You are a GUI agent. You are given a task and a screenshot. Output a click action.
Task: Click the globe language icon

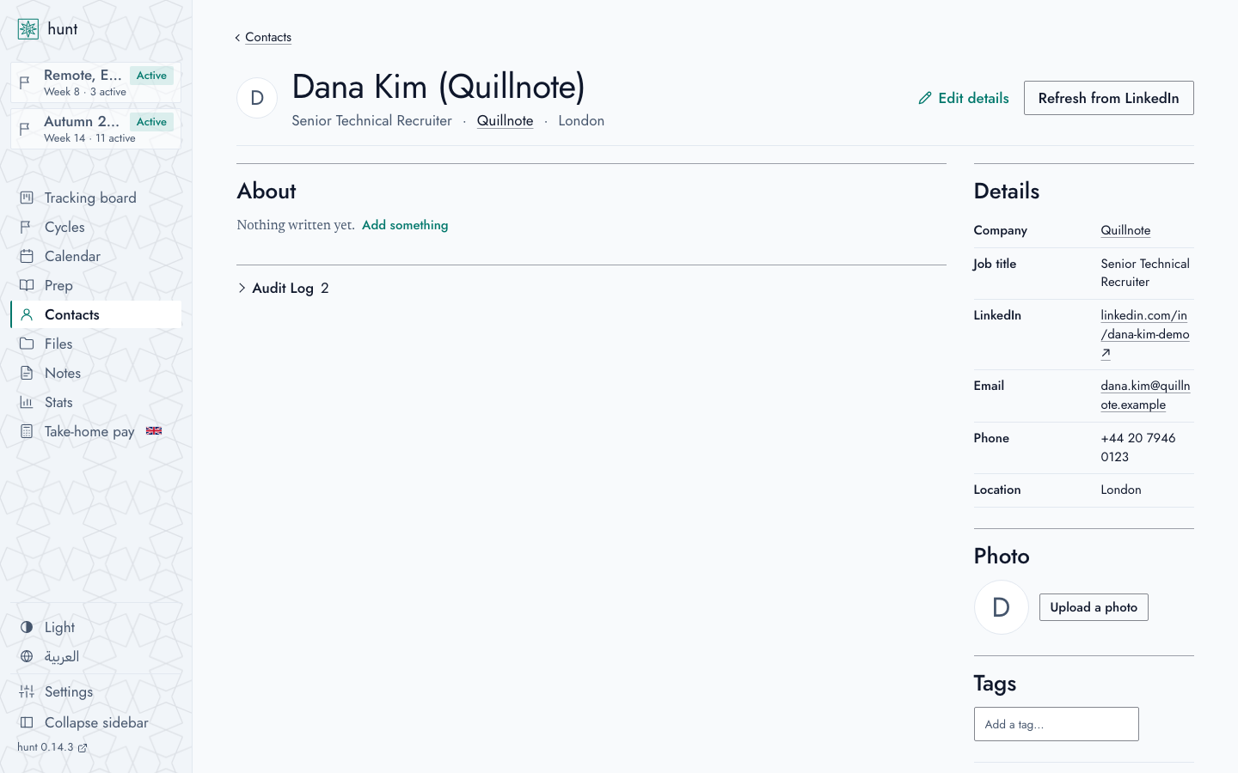click(27, 656)
